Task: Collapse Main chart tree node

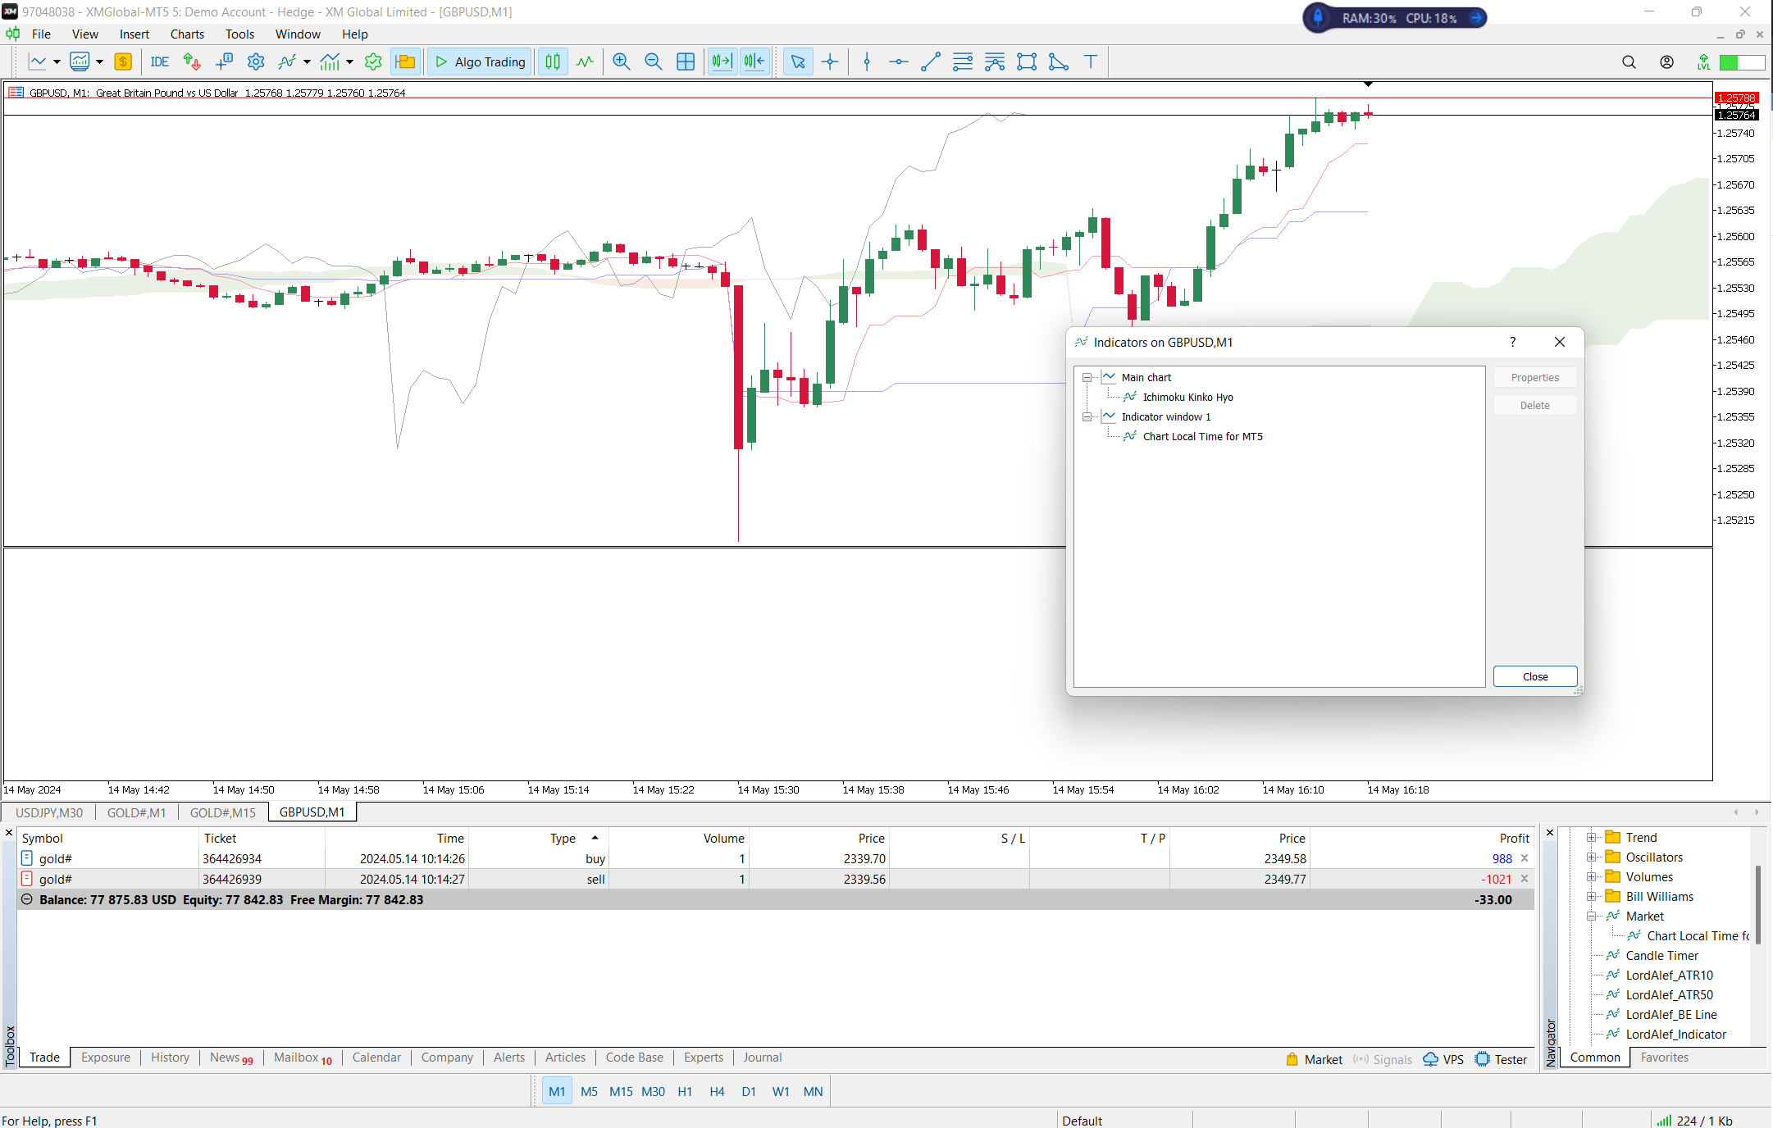Action: click(1087, 378)
